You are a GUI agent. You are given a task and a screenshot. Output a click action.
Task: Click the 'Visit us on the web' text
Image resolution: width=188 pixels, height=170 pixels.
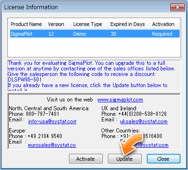70,100
